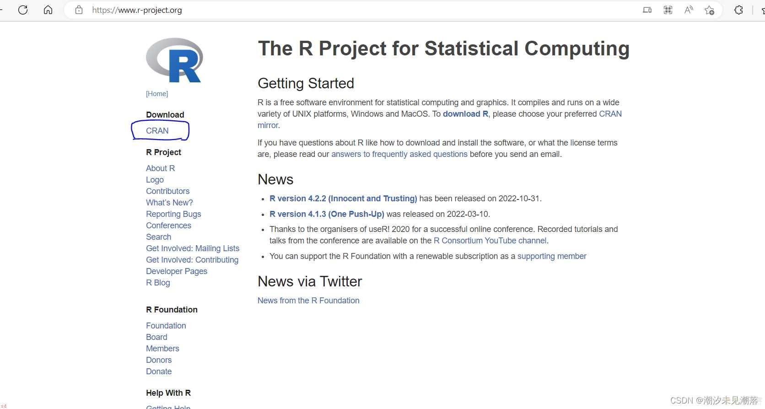
Task: Open News from the R Foundation
Action: point(308,301)
